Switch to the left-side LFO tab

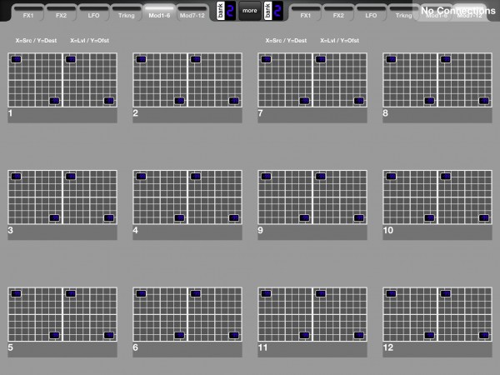93,13
